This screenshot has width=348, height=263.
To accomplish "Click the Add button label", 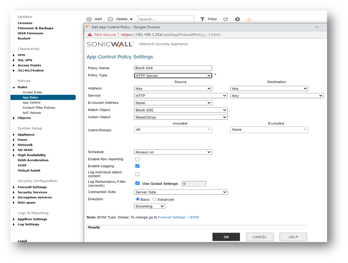I will pos(98,19).
